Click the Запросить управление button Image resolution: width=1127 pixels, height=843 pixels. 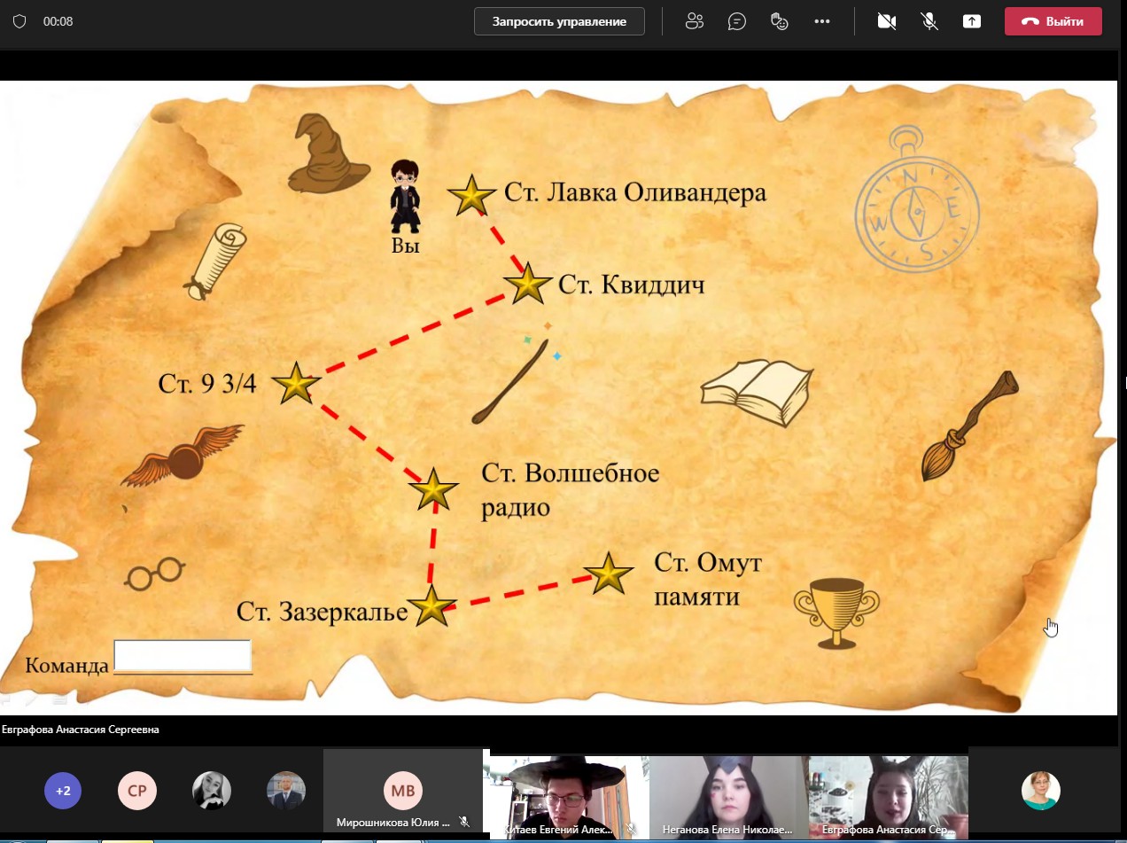pos(559,22)
